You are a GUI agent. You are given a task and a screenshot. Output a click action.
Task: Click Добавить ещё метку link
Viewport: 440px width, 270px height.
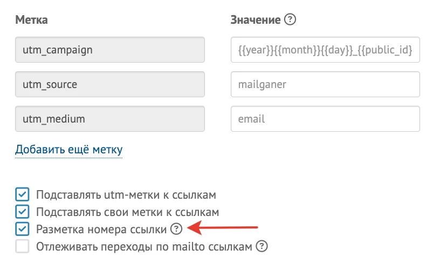(69, 150)
